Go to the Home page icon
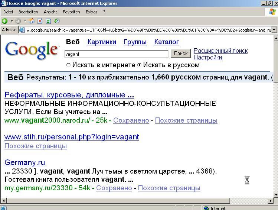The image size is (278, 210). click(32, 21)
